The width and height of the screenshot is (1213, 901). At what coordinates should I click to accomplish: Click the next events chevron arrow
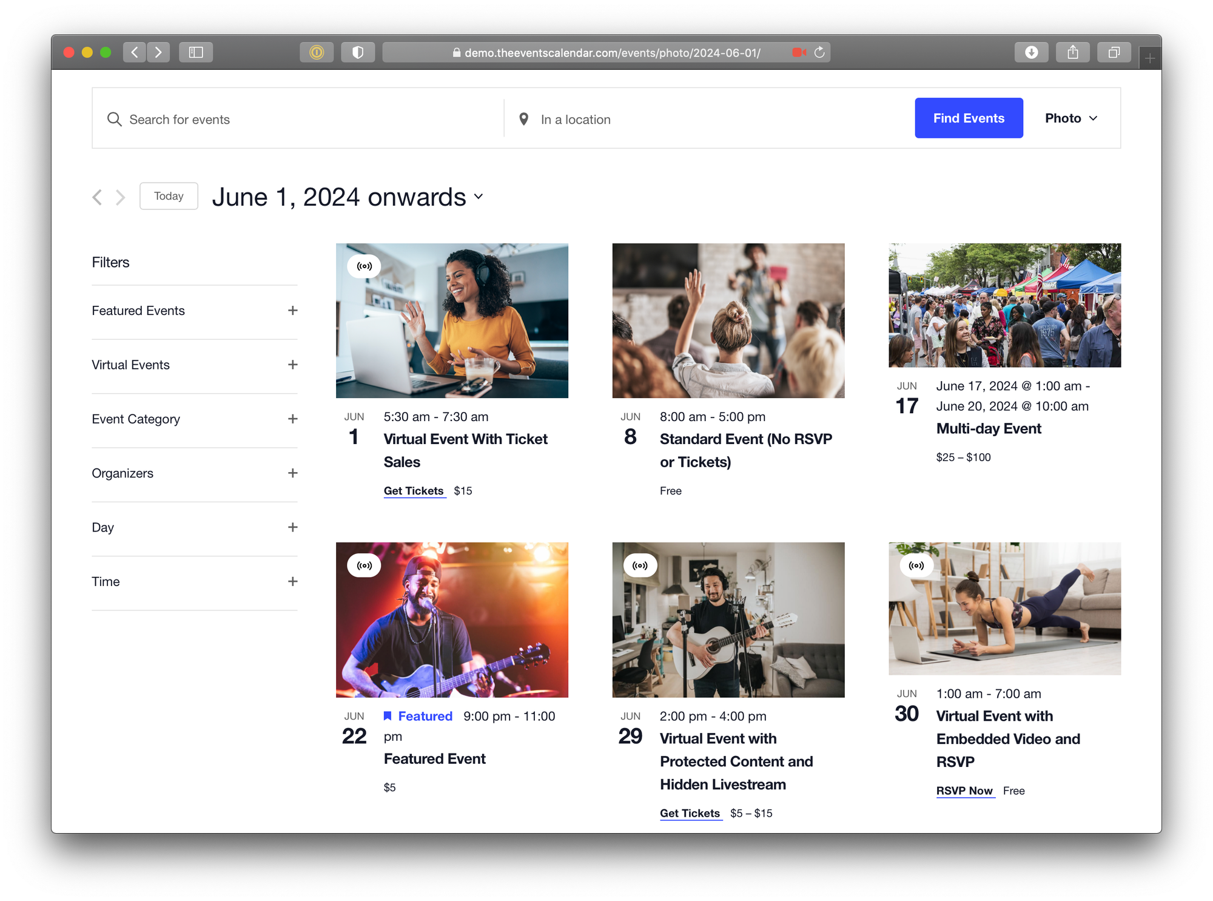click(x=121, y=197)
